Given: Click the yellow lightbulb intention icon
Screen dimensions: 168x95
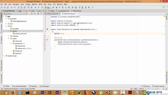Looking at the screenshot, I should click(52, 31).
